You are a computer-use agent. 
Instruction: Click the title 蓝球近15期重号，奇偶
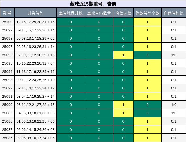click(x=93, y=4)
